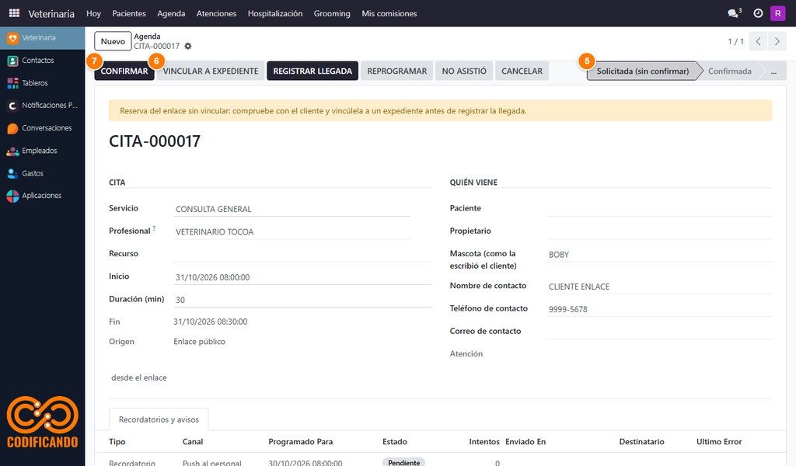Go to next record arrow

click(x=777, y=42)
